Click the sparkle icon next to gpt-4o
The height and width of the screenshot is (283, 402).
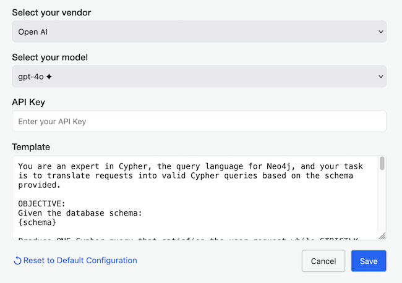pos(49,77)
